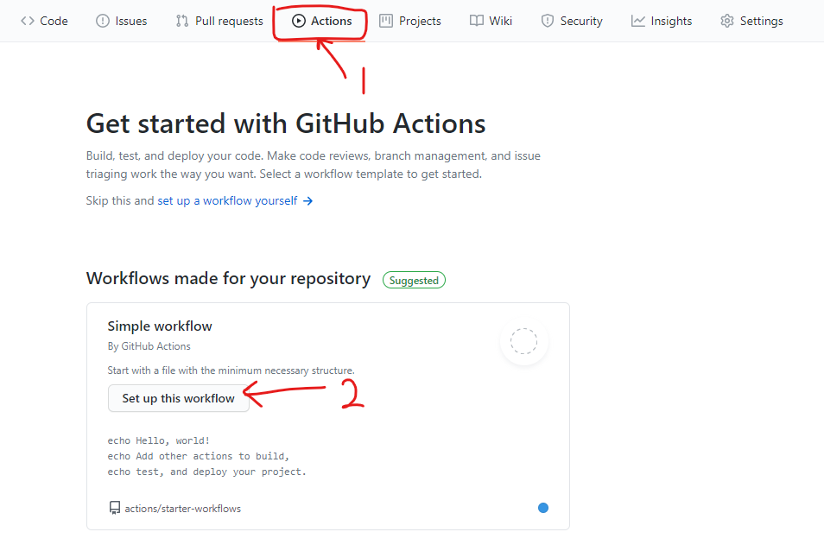Viewport: 824px width, 551px height.
Task: Click the 'Suggested' badge
Action: point(414,280)
